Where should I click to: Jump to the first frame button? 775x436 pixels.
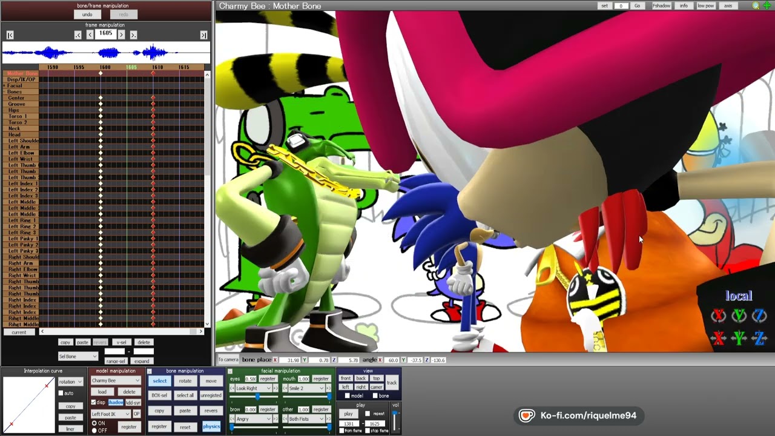tap(10, 35)
